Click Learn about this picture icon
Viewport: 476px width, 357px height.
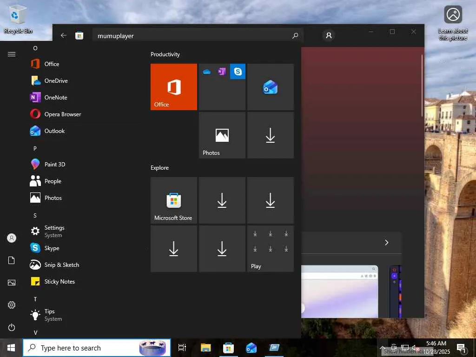(453, 23)
